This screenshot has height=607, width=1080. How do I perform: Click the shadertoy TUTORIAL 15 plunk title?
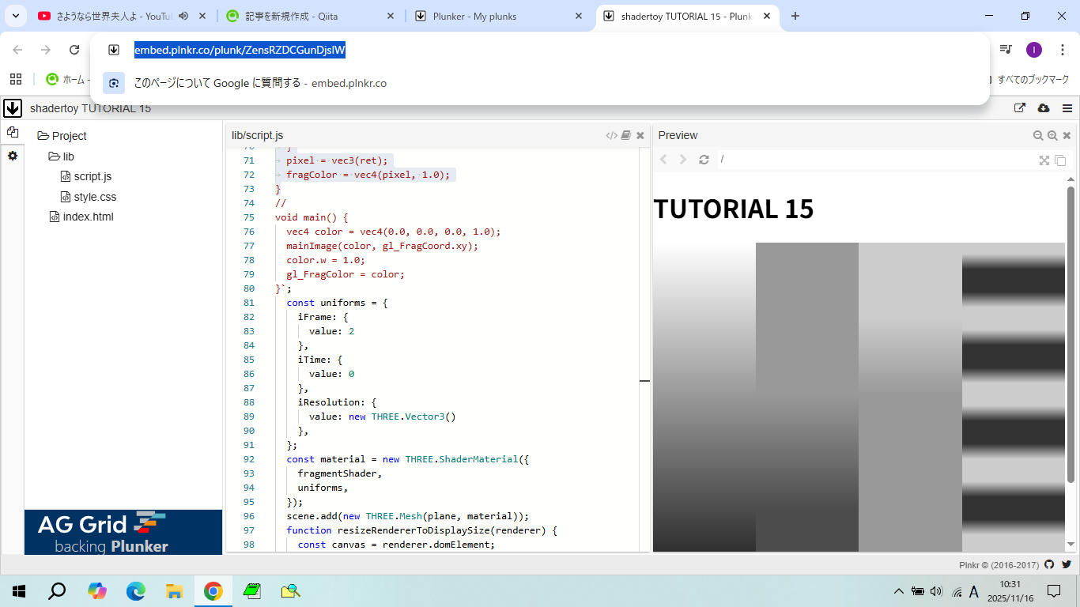click(x=90, y=108)
